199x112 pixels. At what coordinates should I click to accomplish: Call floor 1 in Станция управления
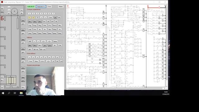click(30, 13)
